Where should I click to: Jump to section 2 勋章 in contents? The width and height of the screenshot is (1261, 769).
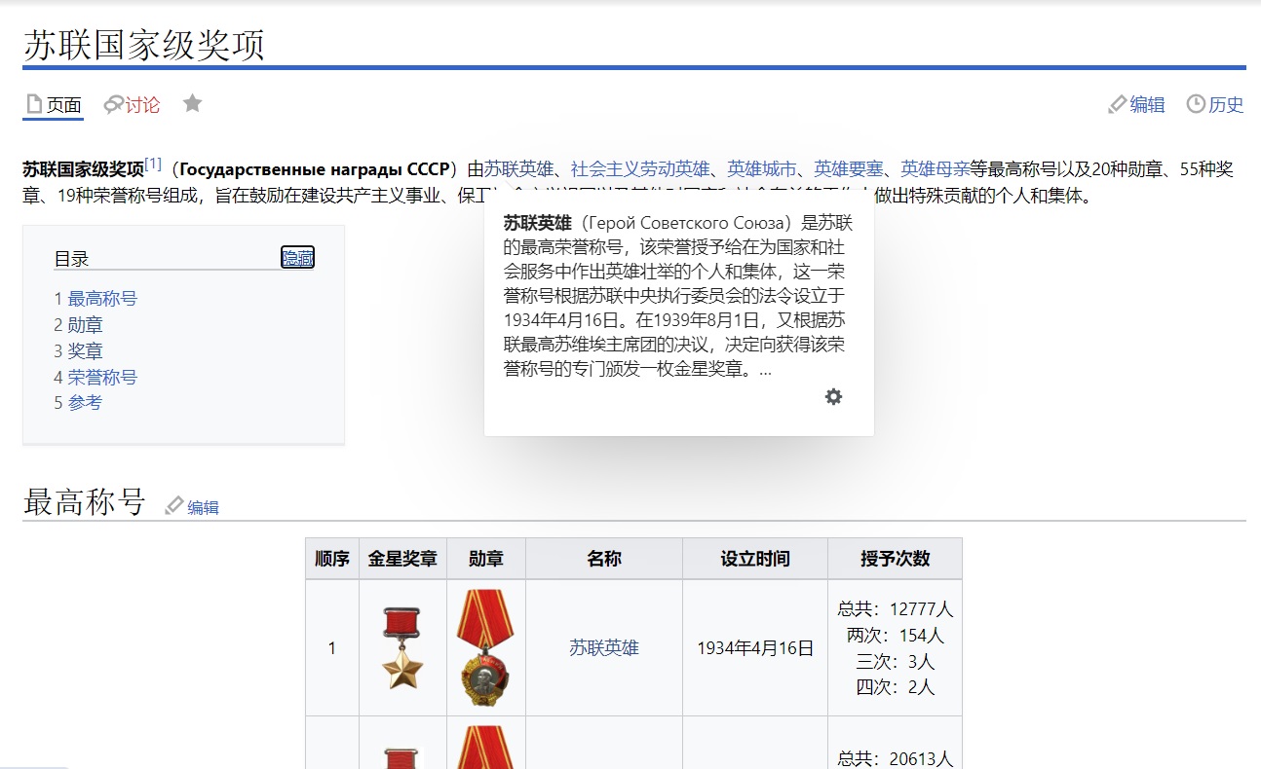[x=85, y=325]
